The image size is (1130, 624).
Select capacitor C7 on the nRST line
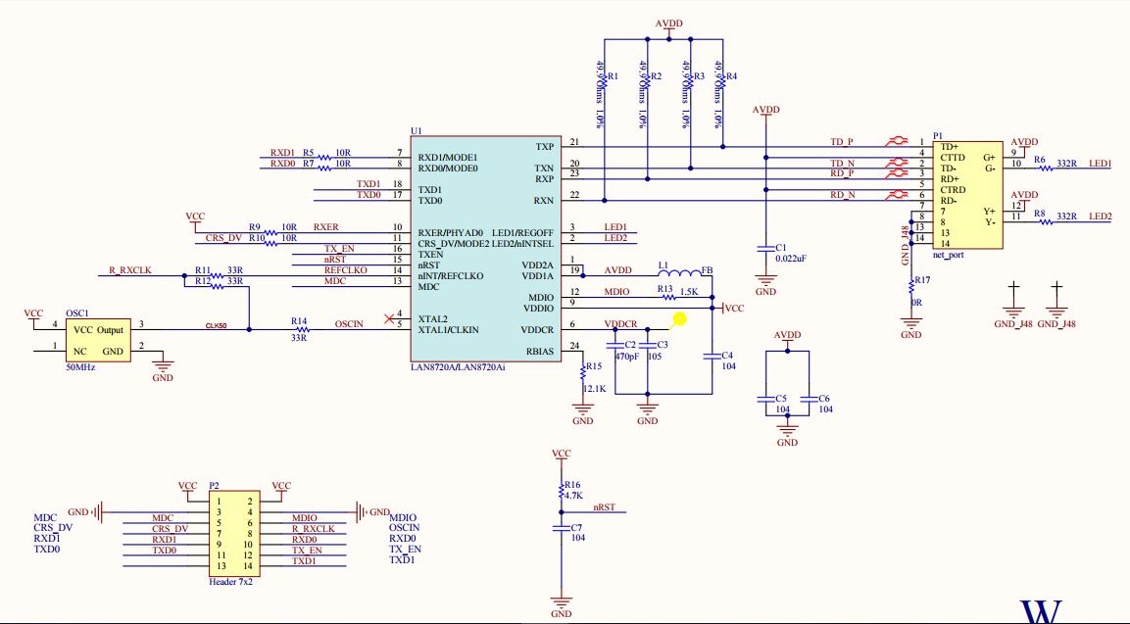pos(562,528)
